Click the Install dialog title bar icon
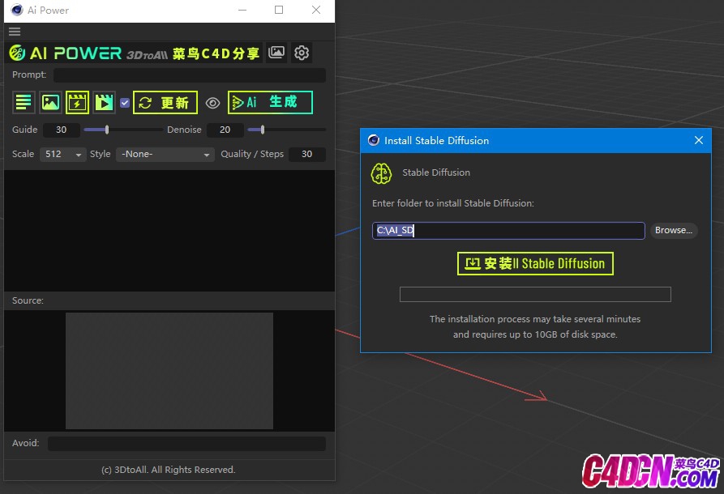This screenshot has width=724, height=494. click(374, 140)
